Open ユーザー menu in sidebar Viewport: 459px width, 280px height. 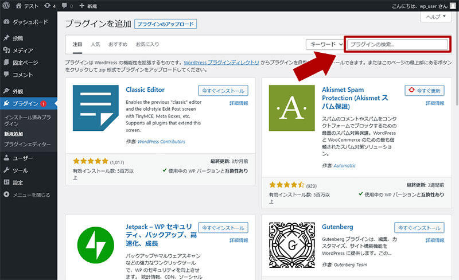[x=29, y=158]
